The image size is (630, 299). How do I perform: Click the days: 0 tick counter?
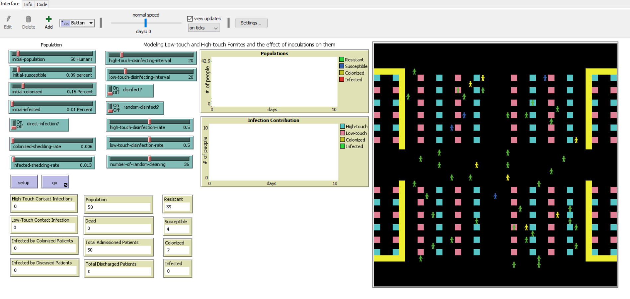[143, 32]
